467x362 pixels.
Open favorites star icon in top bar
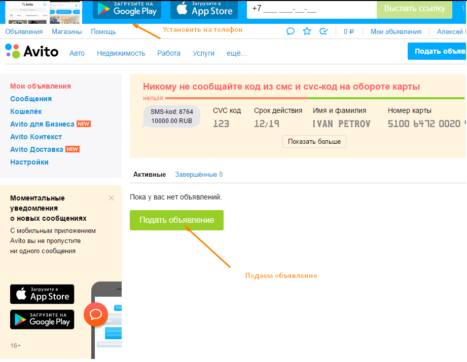click(307, 31)
